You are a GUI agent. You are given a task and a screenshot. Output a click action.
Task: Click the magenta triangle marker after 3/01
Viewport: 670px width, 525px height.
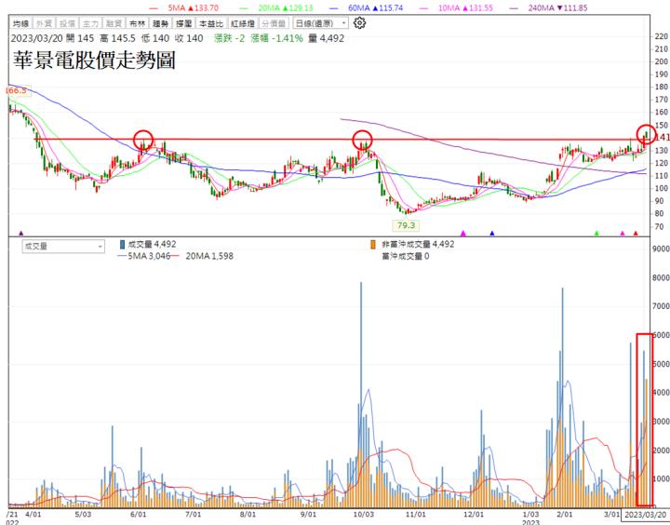coord(623,234)
